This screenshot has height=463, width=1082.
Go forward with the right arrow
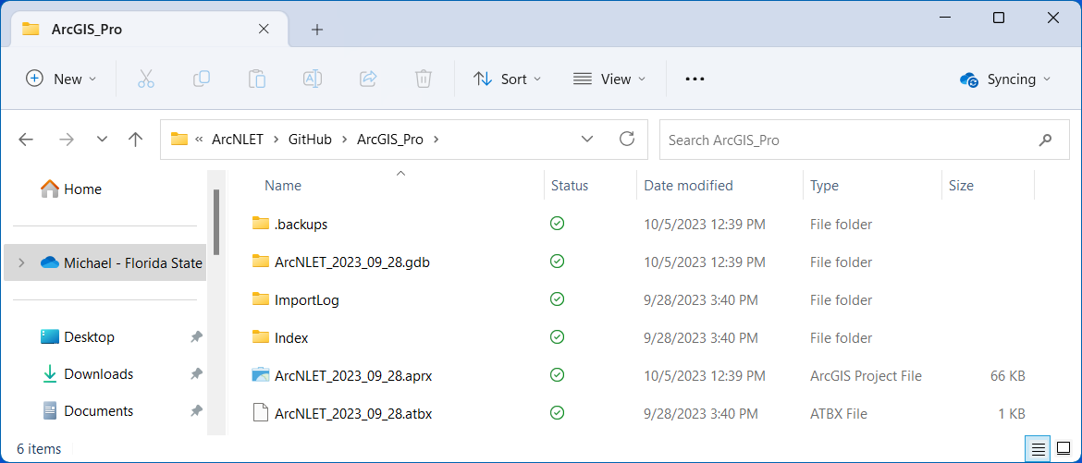[67, 140]
